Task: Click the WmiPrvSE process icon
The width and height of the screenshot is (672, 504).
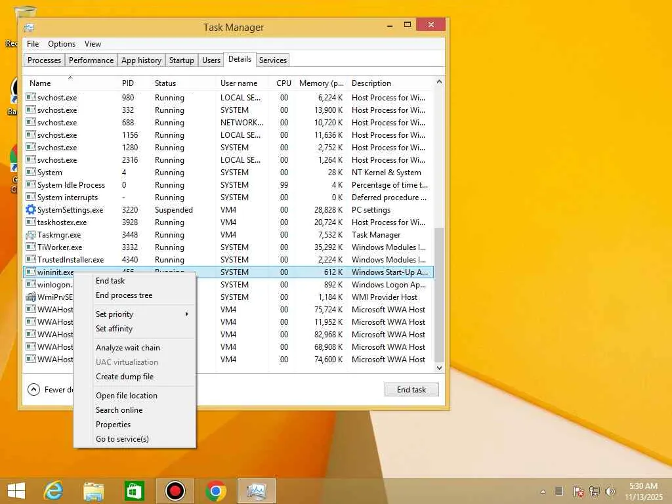Action: (30, 297)
